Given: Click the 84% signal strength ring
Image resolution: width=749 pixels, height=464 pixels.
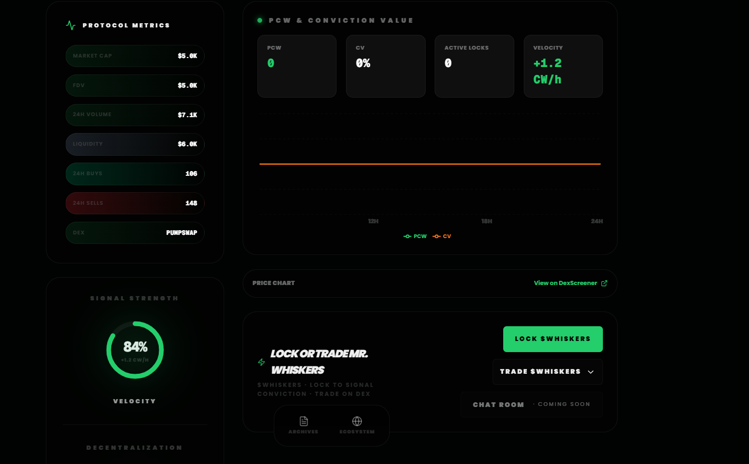Looking at the screenshot, I should point(135,350).
